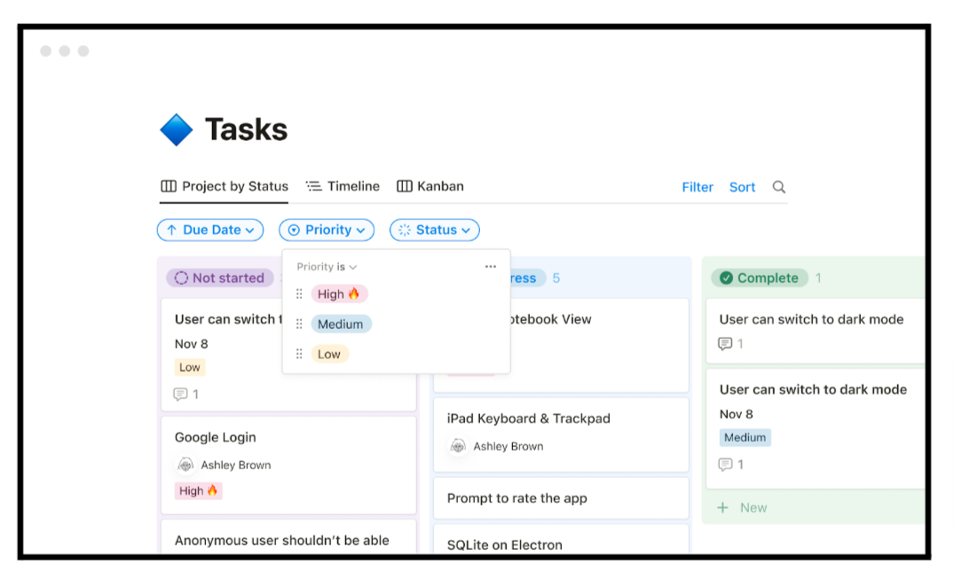Click the plus icon next to New
The image size is (954, 579).
pos(722,508)
